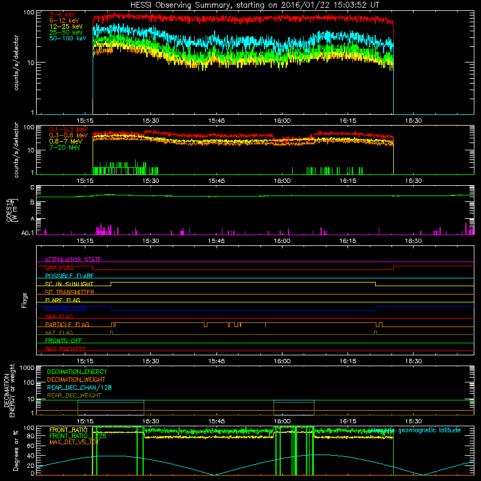This screenshot has width=481, height=481.
Task: Click the Degrees or % axis title
Action: (x=16, y=451)
